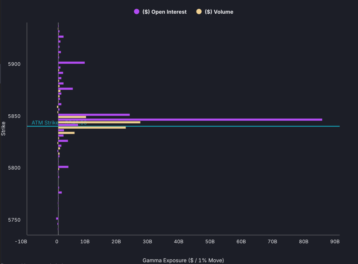358x264 pixels.
Task: Click the 5750 strike axis label
Action: (15, 220)
